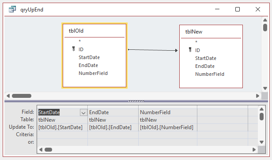Select the ID field in tblOld
272x160 pixels.
click(81, 49)
